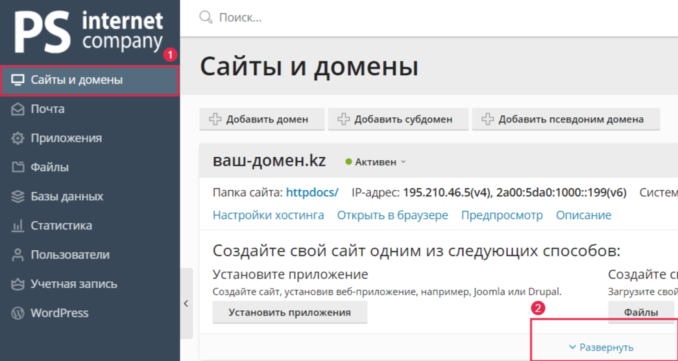
Task: Go to Приложения in sidebar
Action: pyautogui.click(x=90, y=138)
